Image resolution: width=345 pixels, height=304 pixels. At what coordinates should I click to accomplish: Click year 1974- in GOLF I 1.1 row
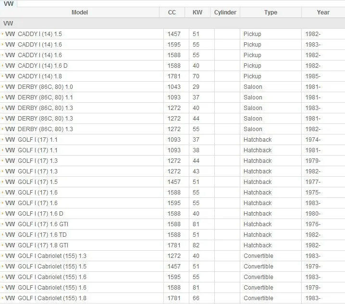pyautogui.click(x=313, y=140)
